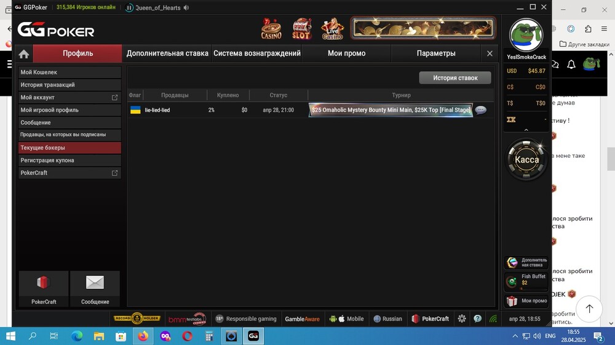Viewport: 615px width, 345px height.
Task: Open browser notifications bell icon
Action: click(x=571, y=64)
